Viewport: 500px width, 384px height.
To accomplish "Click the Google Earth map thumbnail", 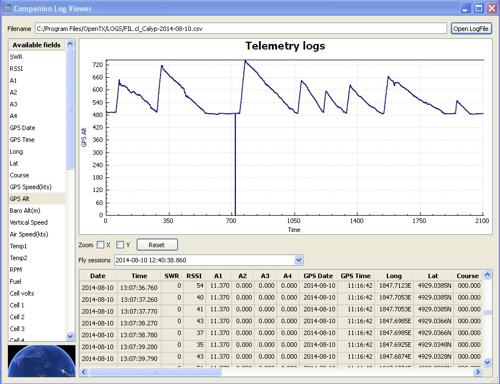I will [42, 361].
